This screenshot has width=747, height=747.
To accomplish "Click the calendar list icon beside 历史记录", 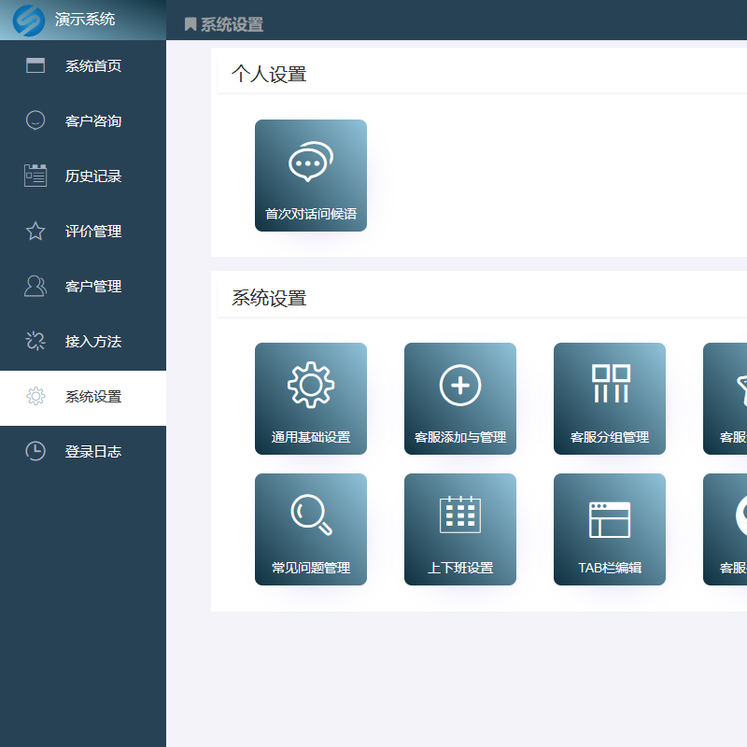I will pos(35,176).
